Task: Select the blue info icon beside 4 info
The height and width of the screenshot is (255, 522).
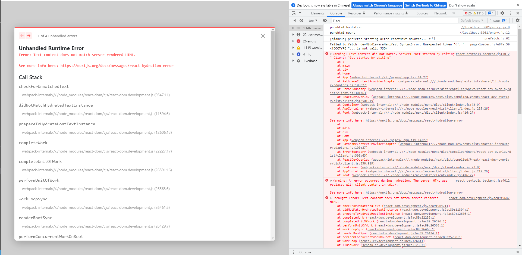Action: click(x=298, y=54)
